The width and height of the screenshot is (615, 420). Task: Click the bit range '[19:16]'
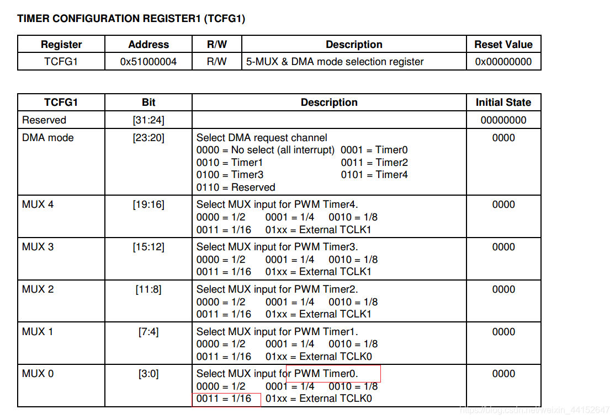click(x=149, y=204)
